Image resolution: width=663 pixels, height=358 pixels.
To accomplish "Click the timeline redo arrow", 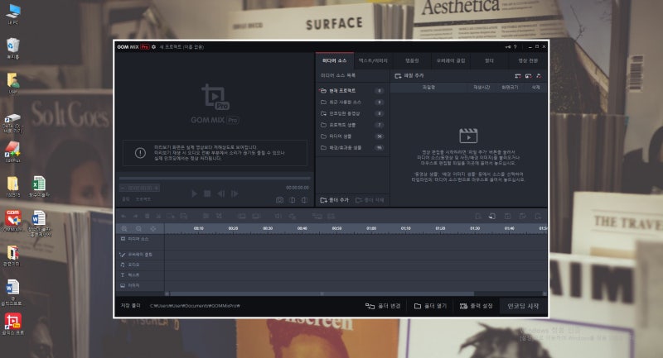I will 135,216.
